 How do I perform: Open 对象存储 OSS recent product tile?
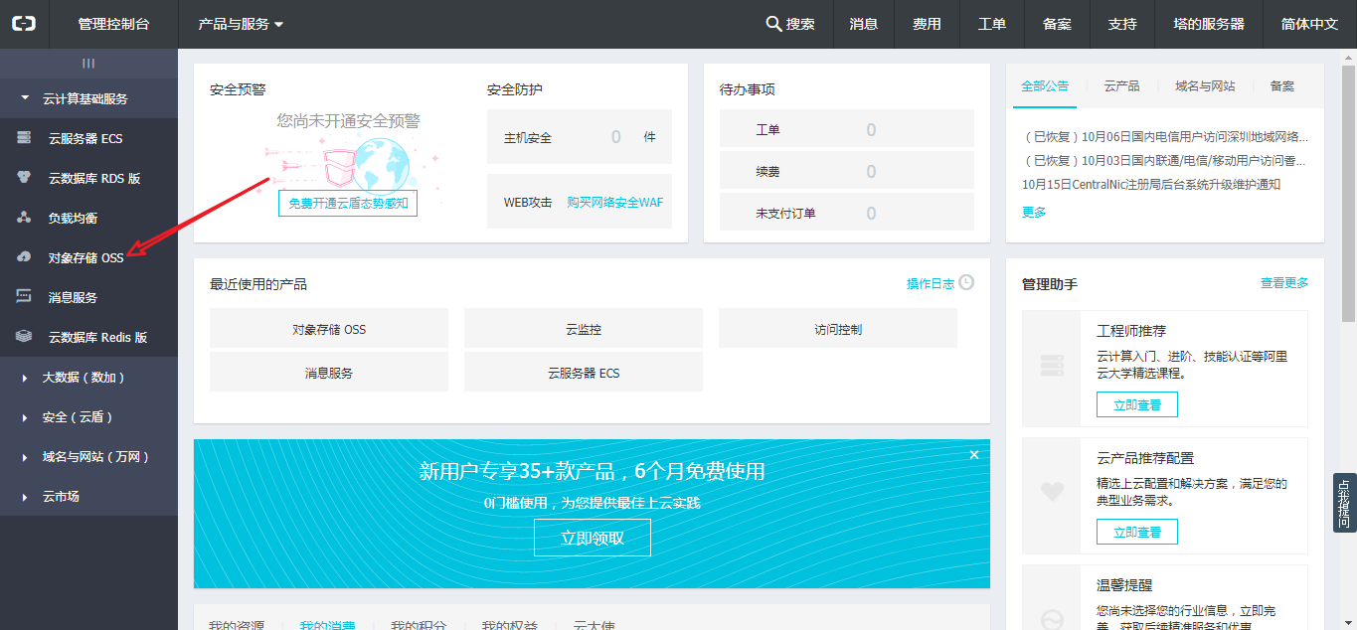click(329, 328)
